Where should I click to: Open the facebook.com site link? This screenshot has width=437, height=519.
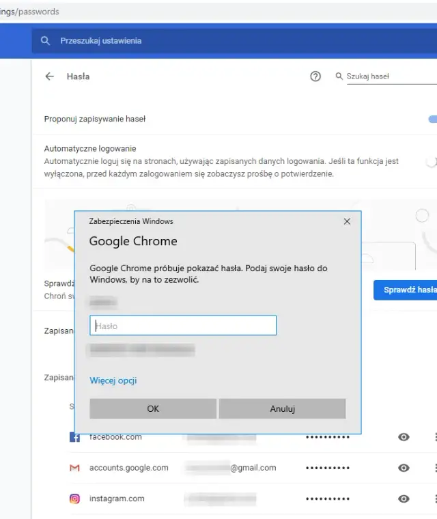pyautogui.click(x=115, y=437)
